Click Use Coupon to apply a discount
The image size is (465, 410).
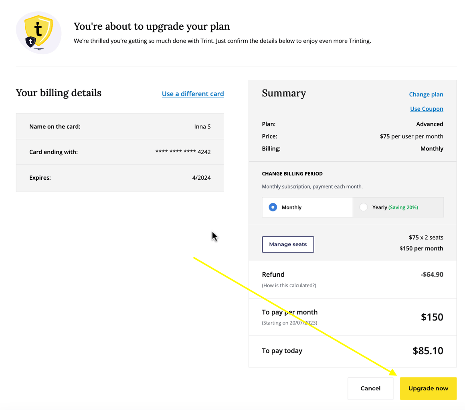pyautogui.click(x=426, y=108)
